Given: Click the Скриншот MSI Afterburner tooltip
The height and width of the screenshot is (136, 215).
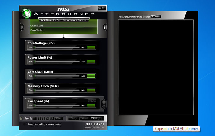Looking at the screenshot, I should tap(177, 129).
